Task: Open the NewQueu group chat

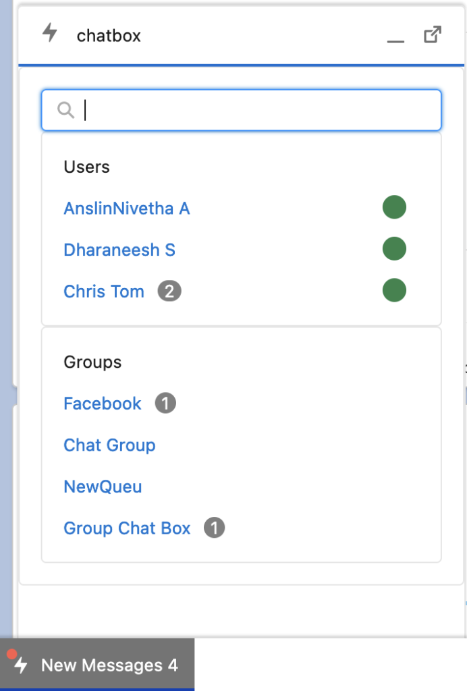Action: pyautogui.click(x=102, y=487)
